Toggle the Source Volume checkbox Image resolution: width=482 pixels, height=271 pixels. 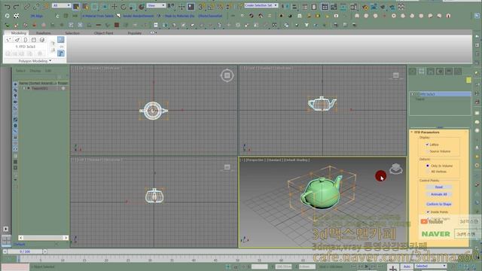(427, 151)
